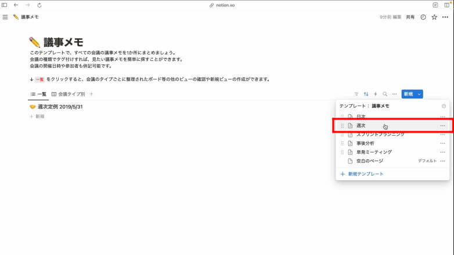The image size is (454, 255).
Task: Add a new view with the plus icon
Action: [91, 94]
